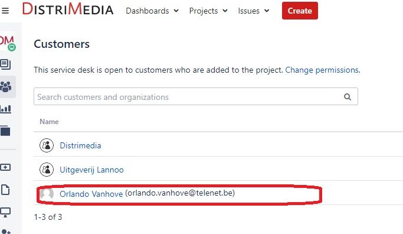
Task: Click the '1-3 of 3' pagination text
Action: (x=48, y=217)
